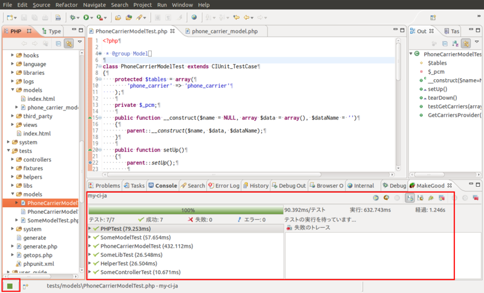This screenshot has height=293, width=484.
Task: Open the Run button dropdown arrow
Action: point(92,18)
